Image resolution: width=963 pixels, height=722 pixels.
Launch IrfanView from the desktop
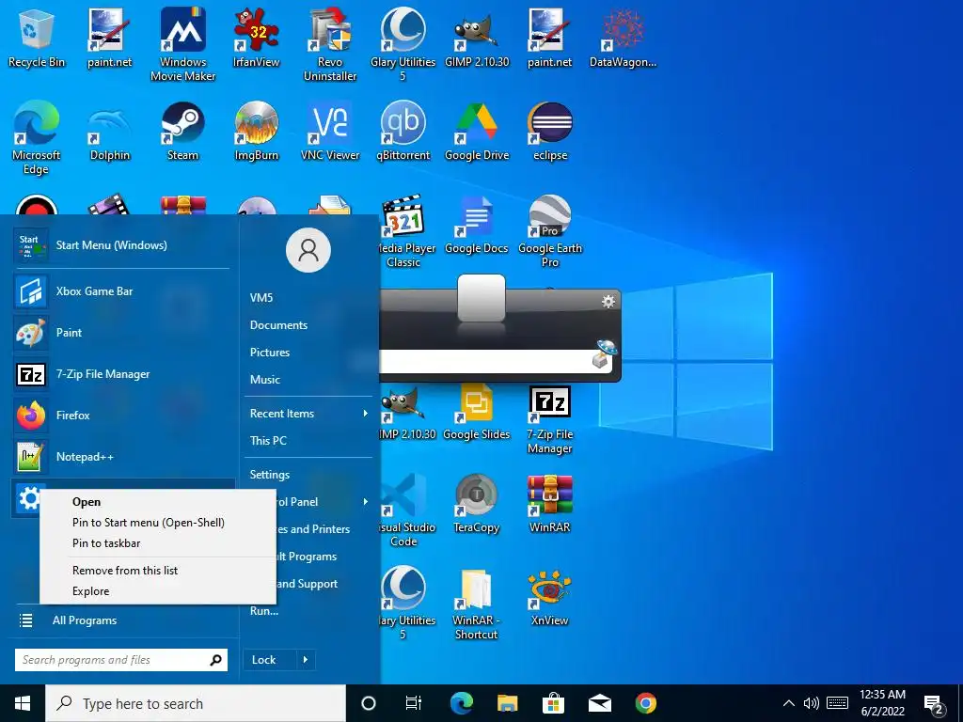click(x=256, y=39)
